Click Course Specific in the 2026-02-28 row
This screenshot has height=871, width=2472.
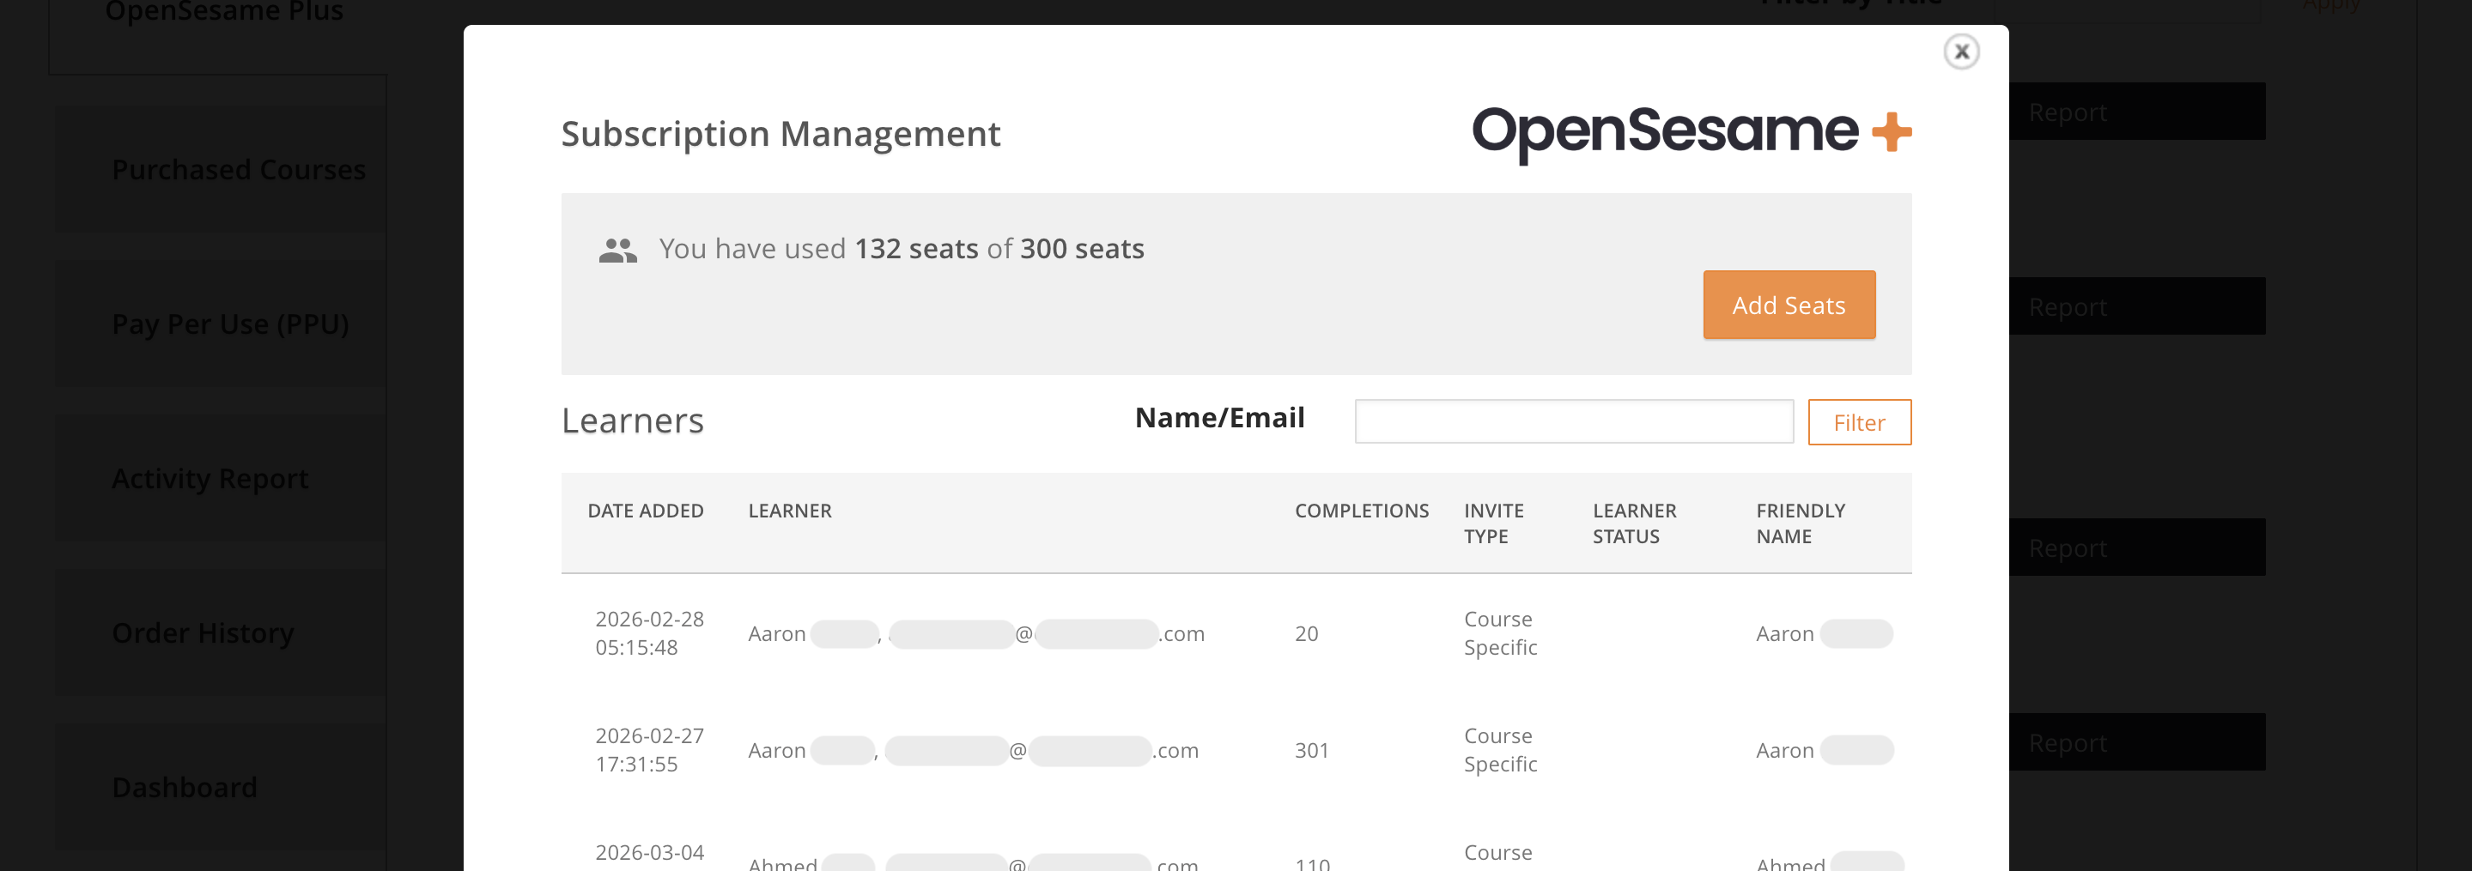(x=1500, y=633)
